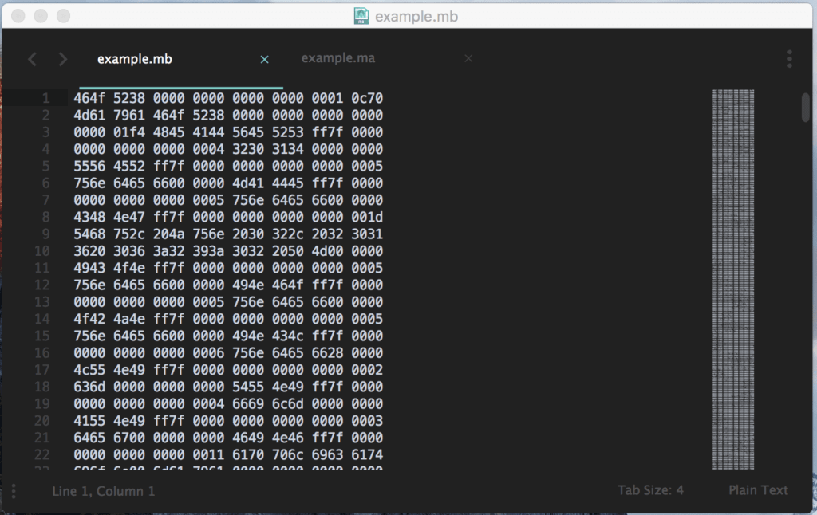This screenshot has width=817, height=515.
Task: Open the sidebar menu dots in status bar
Action: (14, 490)
